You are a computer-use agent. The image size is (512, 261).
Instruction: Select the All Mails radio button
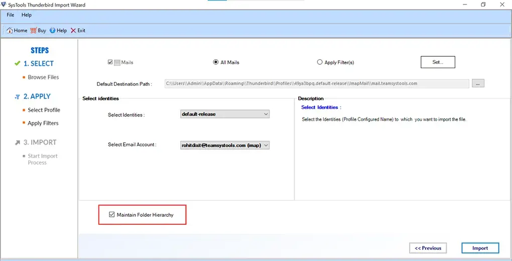tap(215, 62)
